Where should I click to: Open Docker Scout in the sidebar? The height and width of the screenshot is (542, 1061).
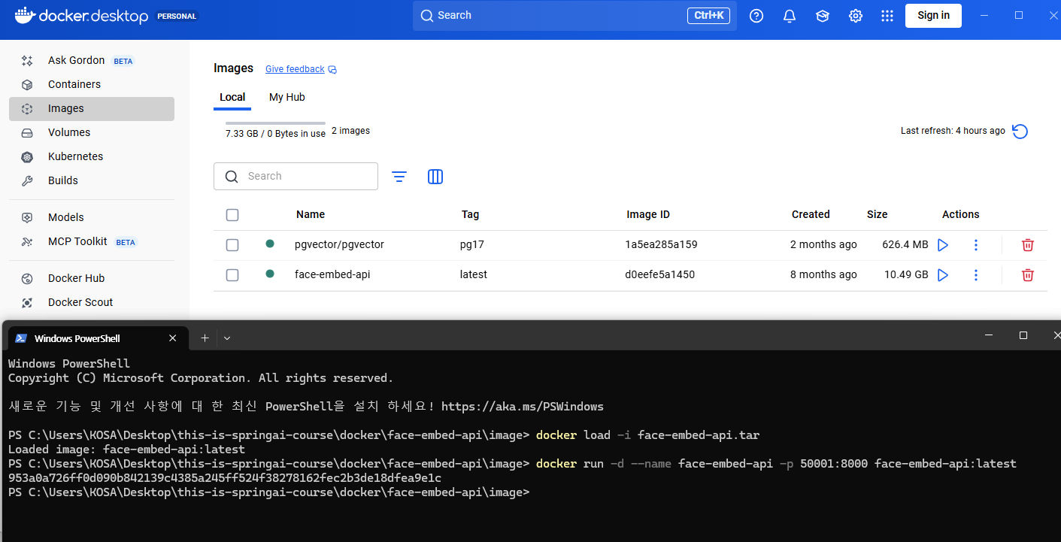[92, 303]
